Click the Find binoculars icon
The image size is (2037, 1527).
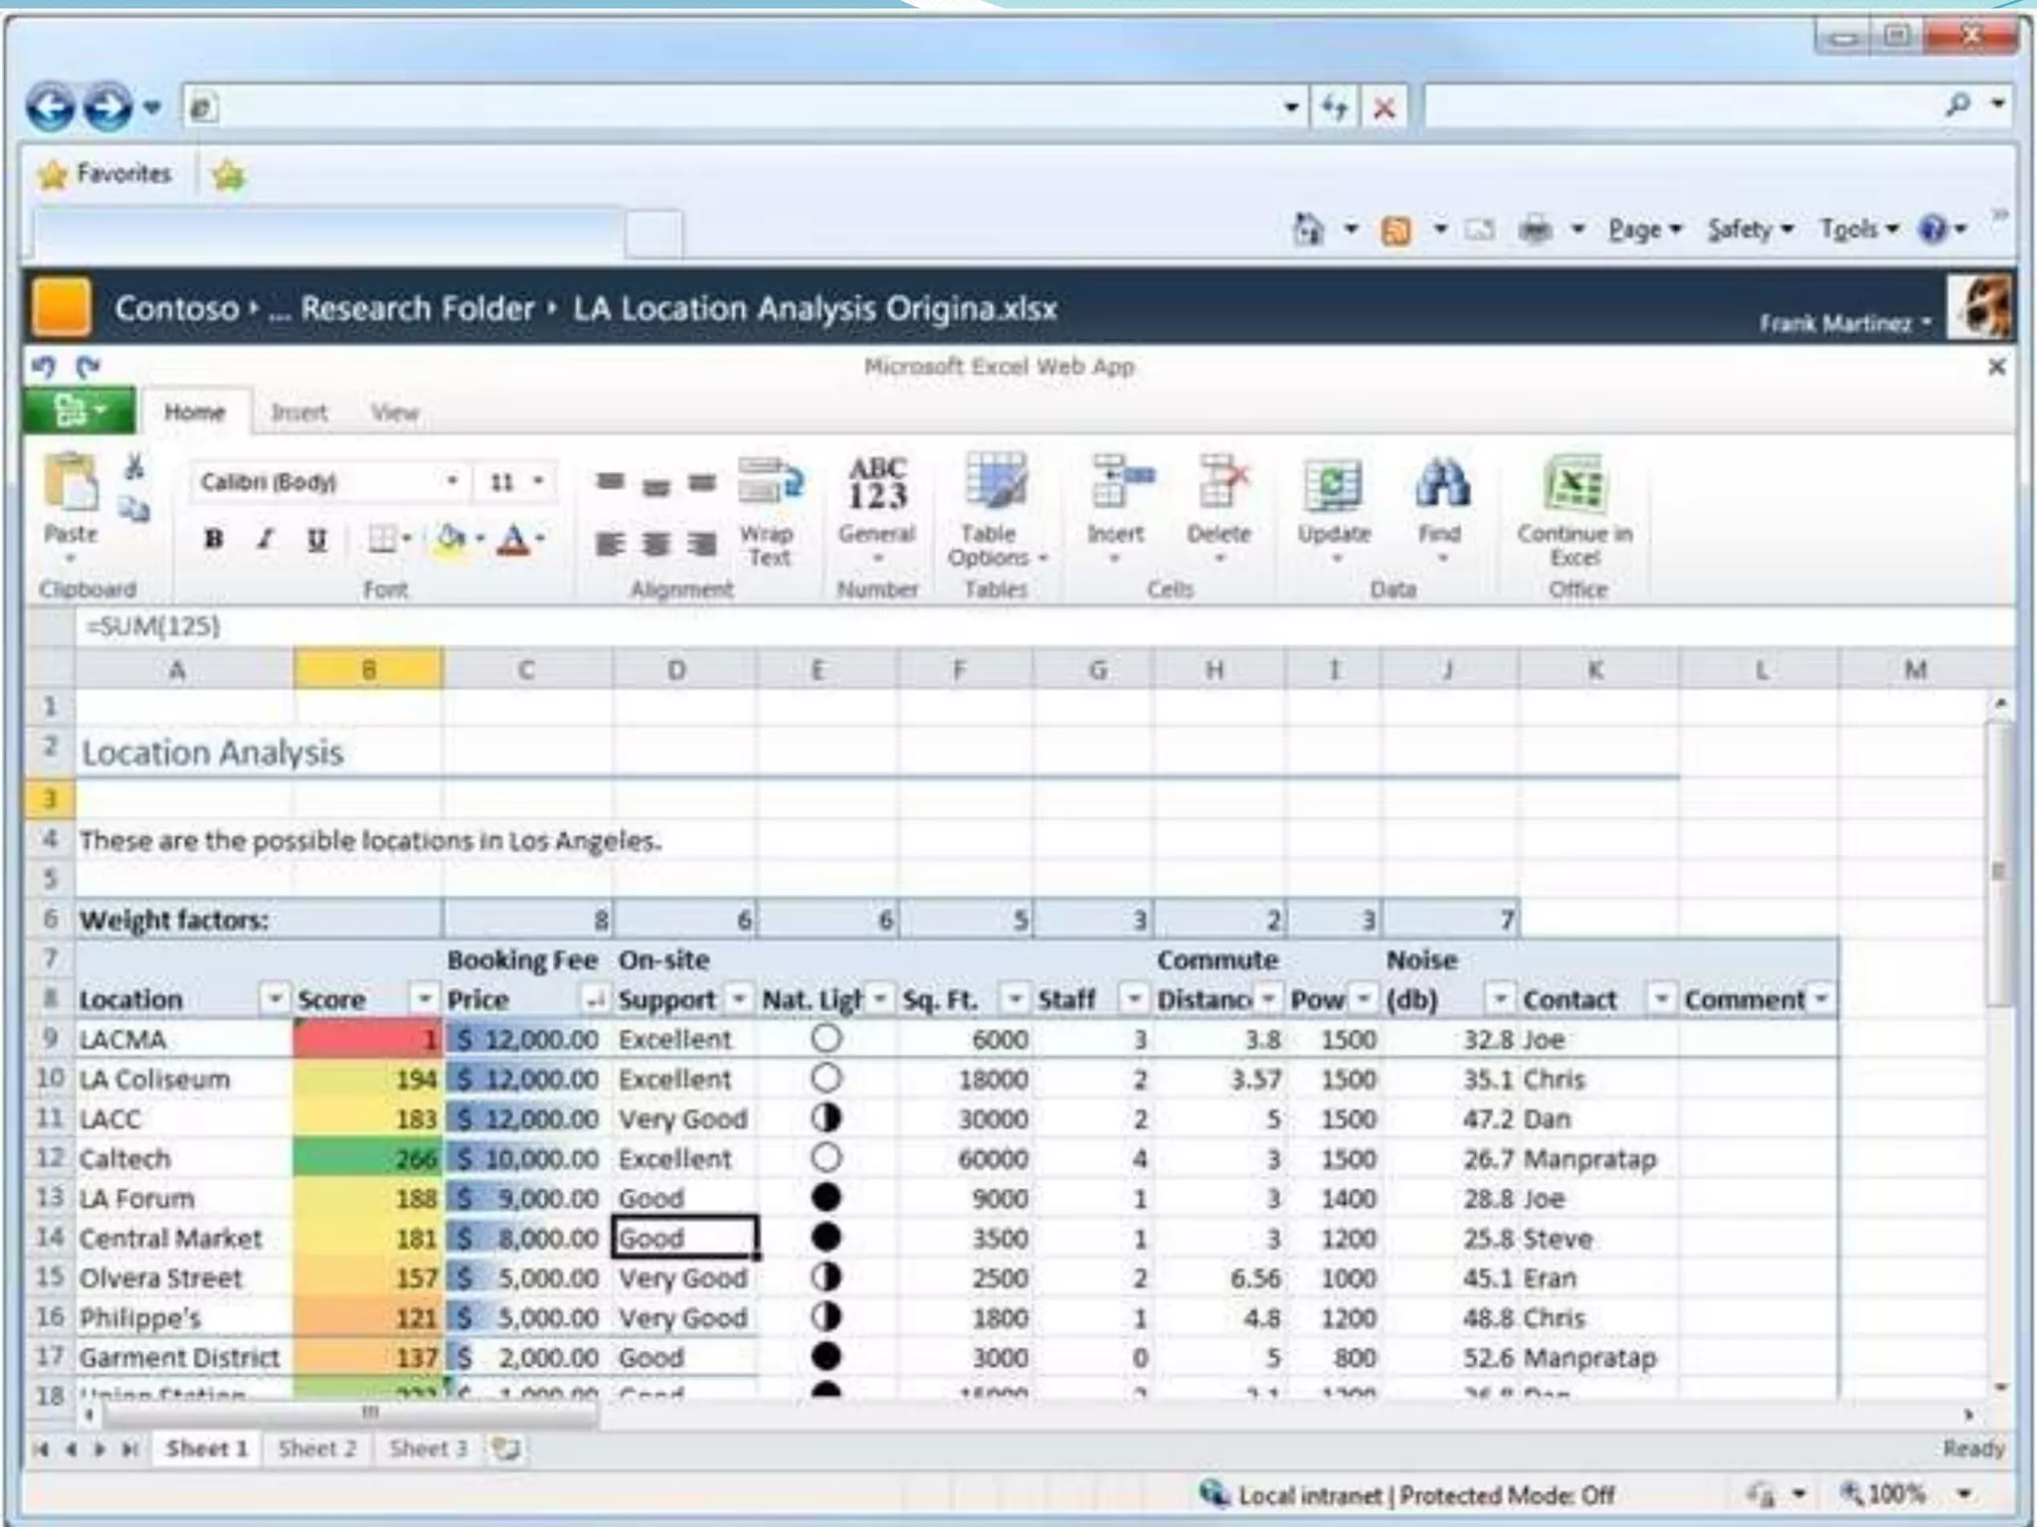1441,484
